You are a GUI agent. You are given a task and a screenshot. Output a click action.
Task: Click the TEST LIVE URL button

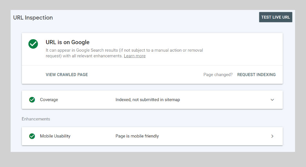(275, 17)
